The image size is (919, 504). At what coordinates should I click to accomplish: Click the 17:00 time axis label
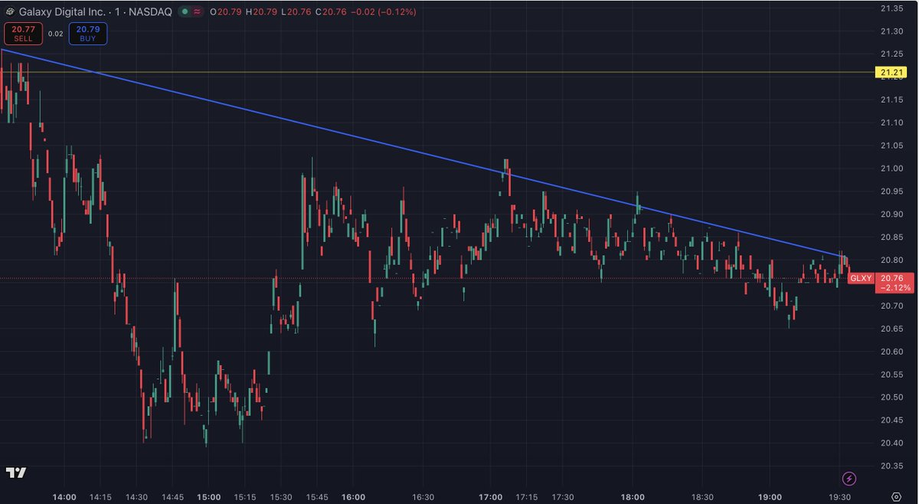click(491, 497)
